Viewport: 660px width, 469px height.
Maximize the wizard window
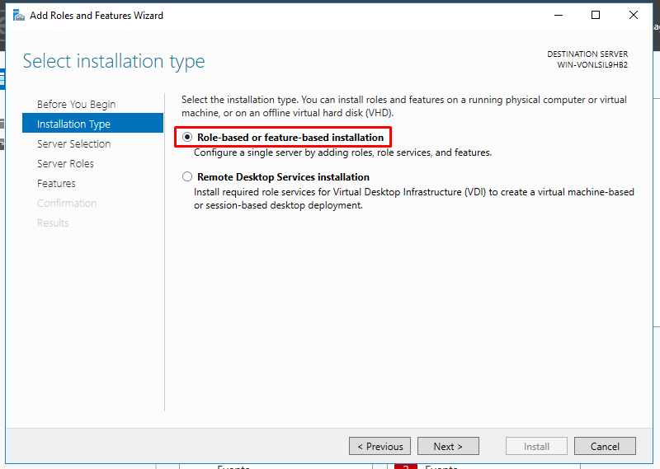(596, 15)
